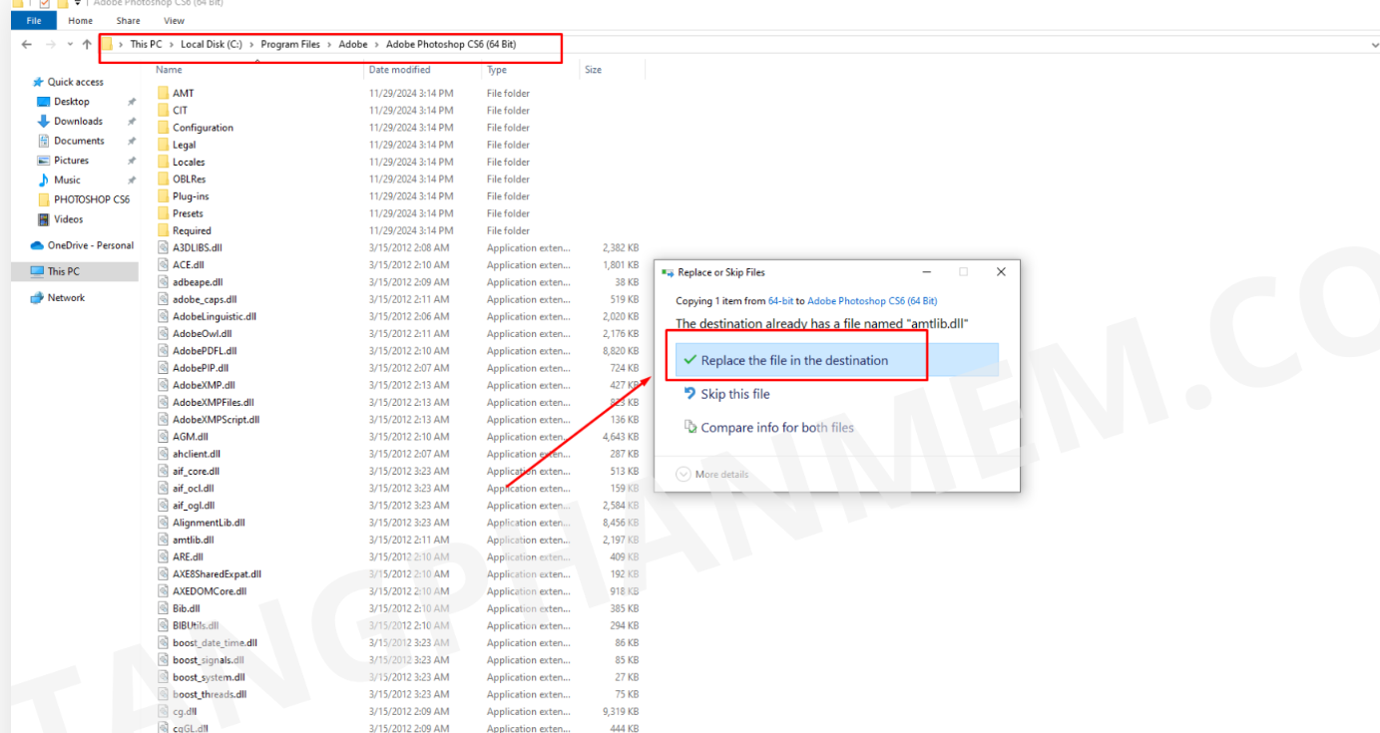The image size is (1380, 733).
Task: Click the Back arrow navigation icon
Action: (26, 44)
